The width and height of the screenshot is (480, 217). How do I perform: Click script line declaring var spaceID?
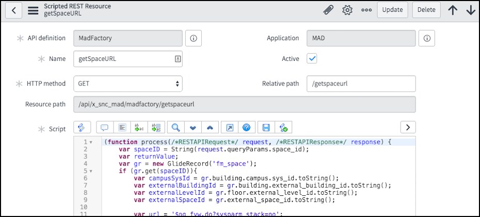(x=214, y=149)
